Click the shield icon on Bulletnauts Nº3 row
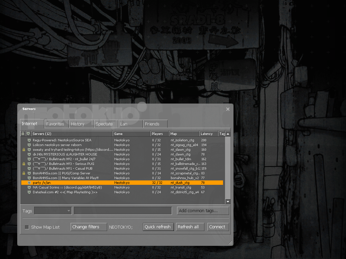 tap(29, 164)
